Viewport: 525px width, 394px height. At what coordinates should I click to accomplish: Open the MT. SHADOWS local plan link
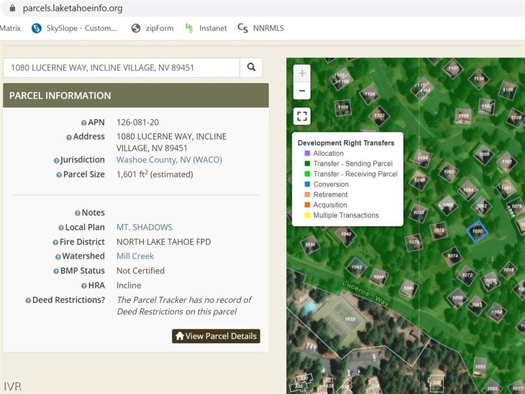[x=144, y=227]
